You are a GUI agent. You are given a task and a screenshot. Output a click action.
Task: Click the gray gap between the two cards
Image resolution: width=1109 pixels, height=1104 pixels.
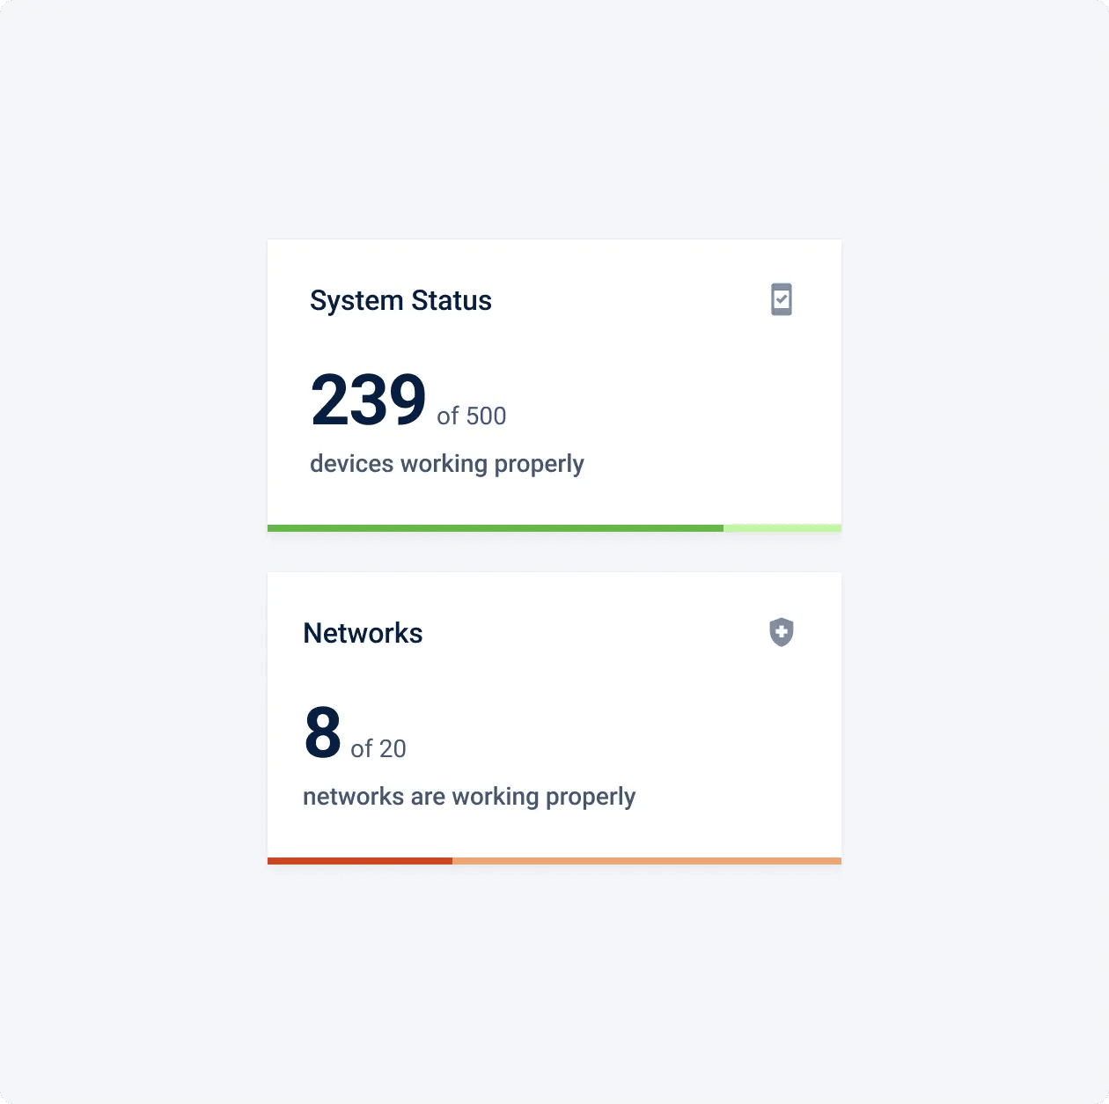[554, 553]
